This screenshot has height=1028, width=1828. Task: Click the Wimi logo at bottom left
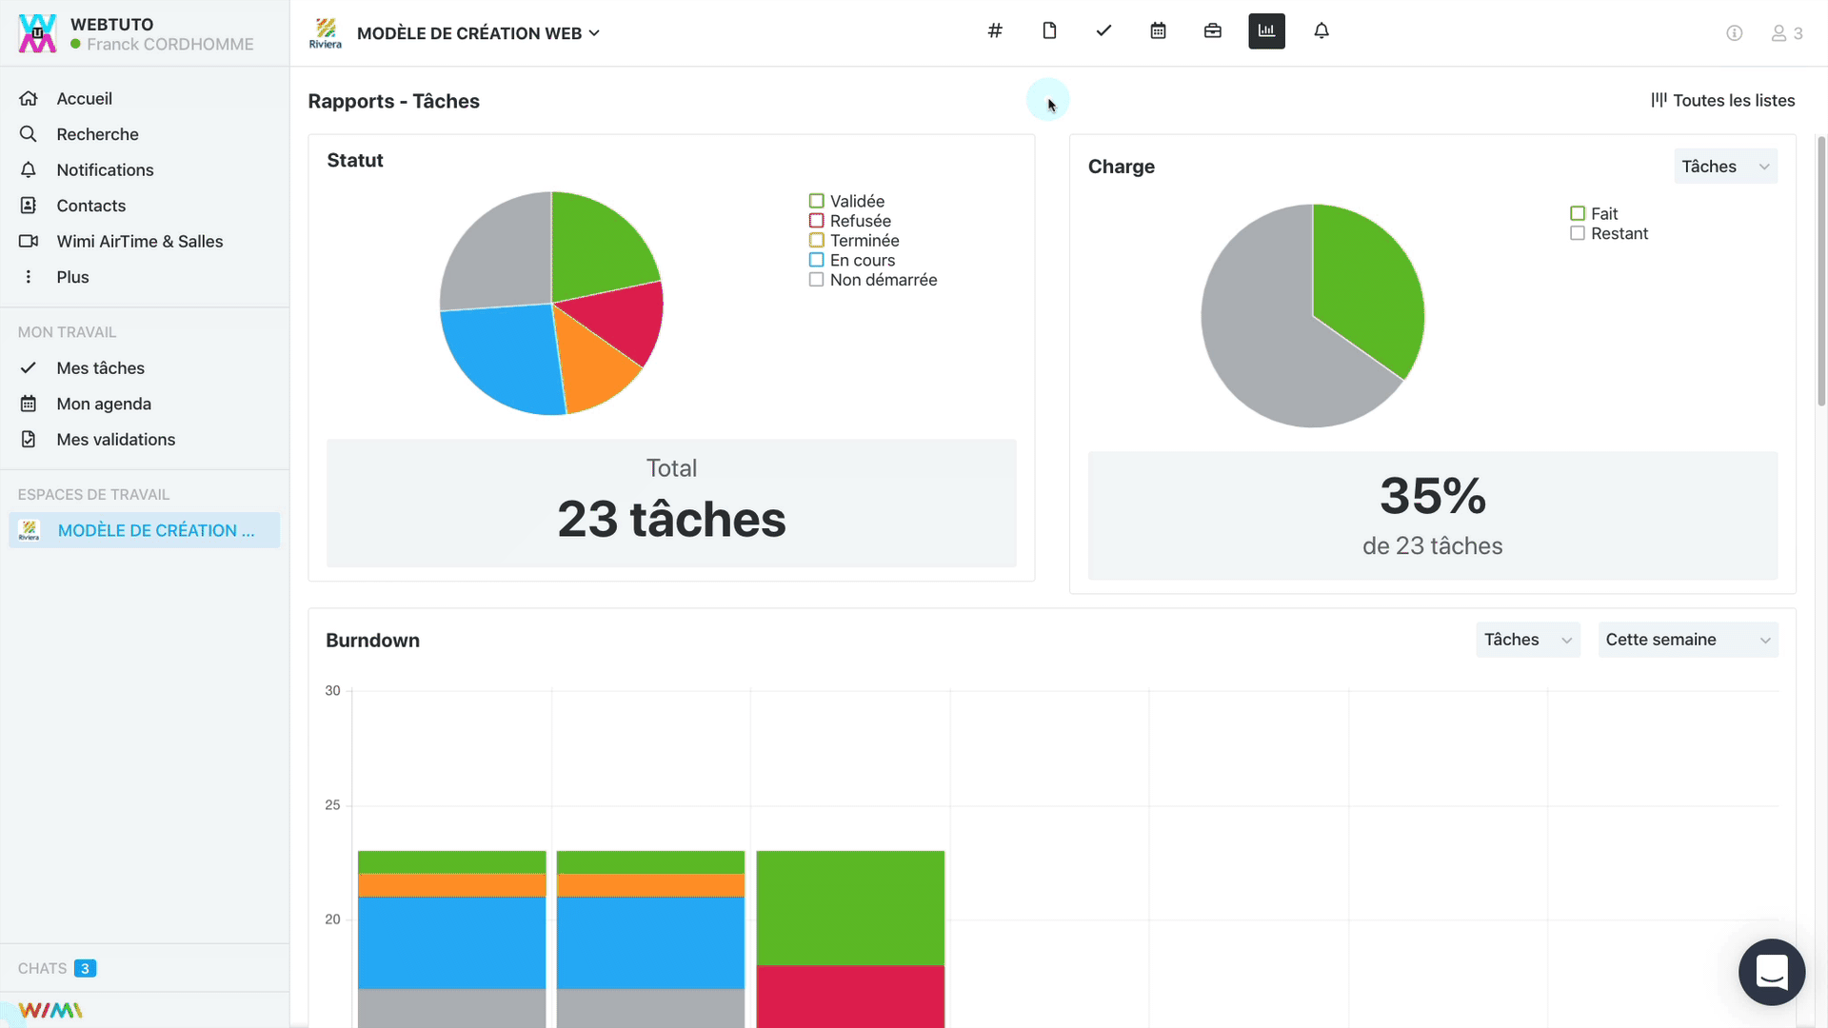point(50,1010)
